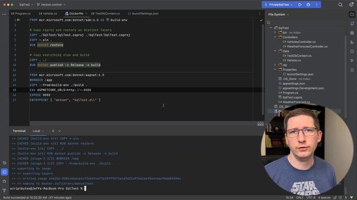Screen dimensions: 357x200
Task: Run the PrivateSqlTest configuration
Action: click(x=300, y=4)
